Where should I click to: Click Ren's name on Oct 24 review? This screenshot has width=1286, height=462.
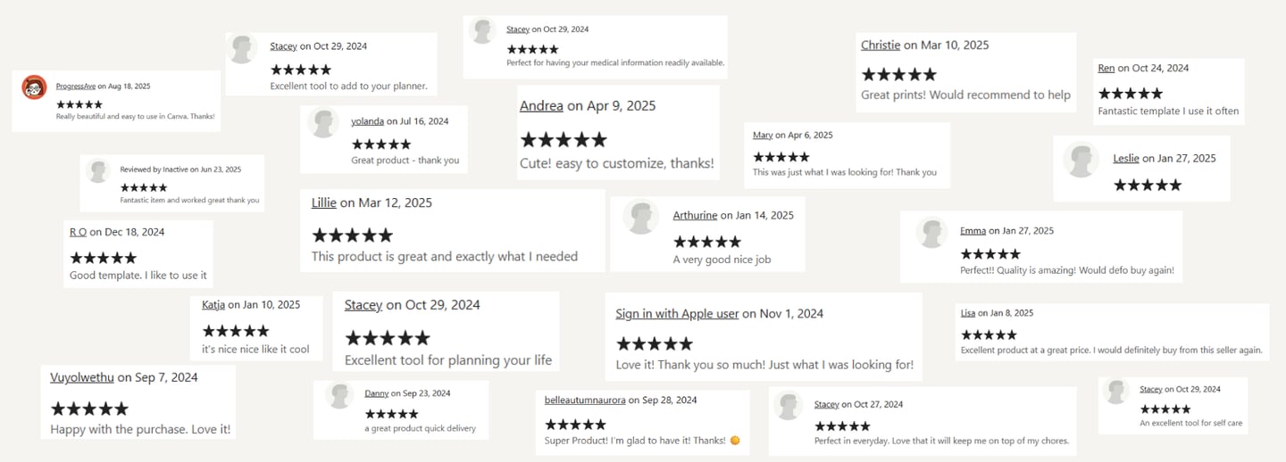point(1106,68)
